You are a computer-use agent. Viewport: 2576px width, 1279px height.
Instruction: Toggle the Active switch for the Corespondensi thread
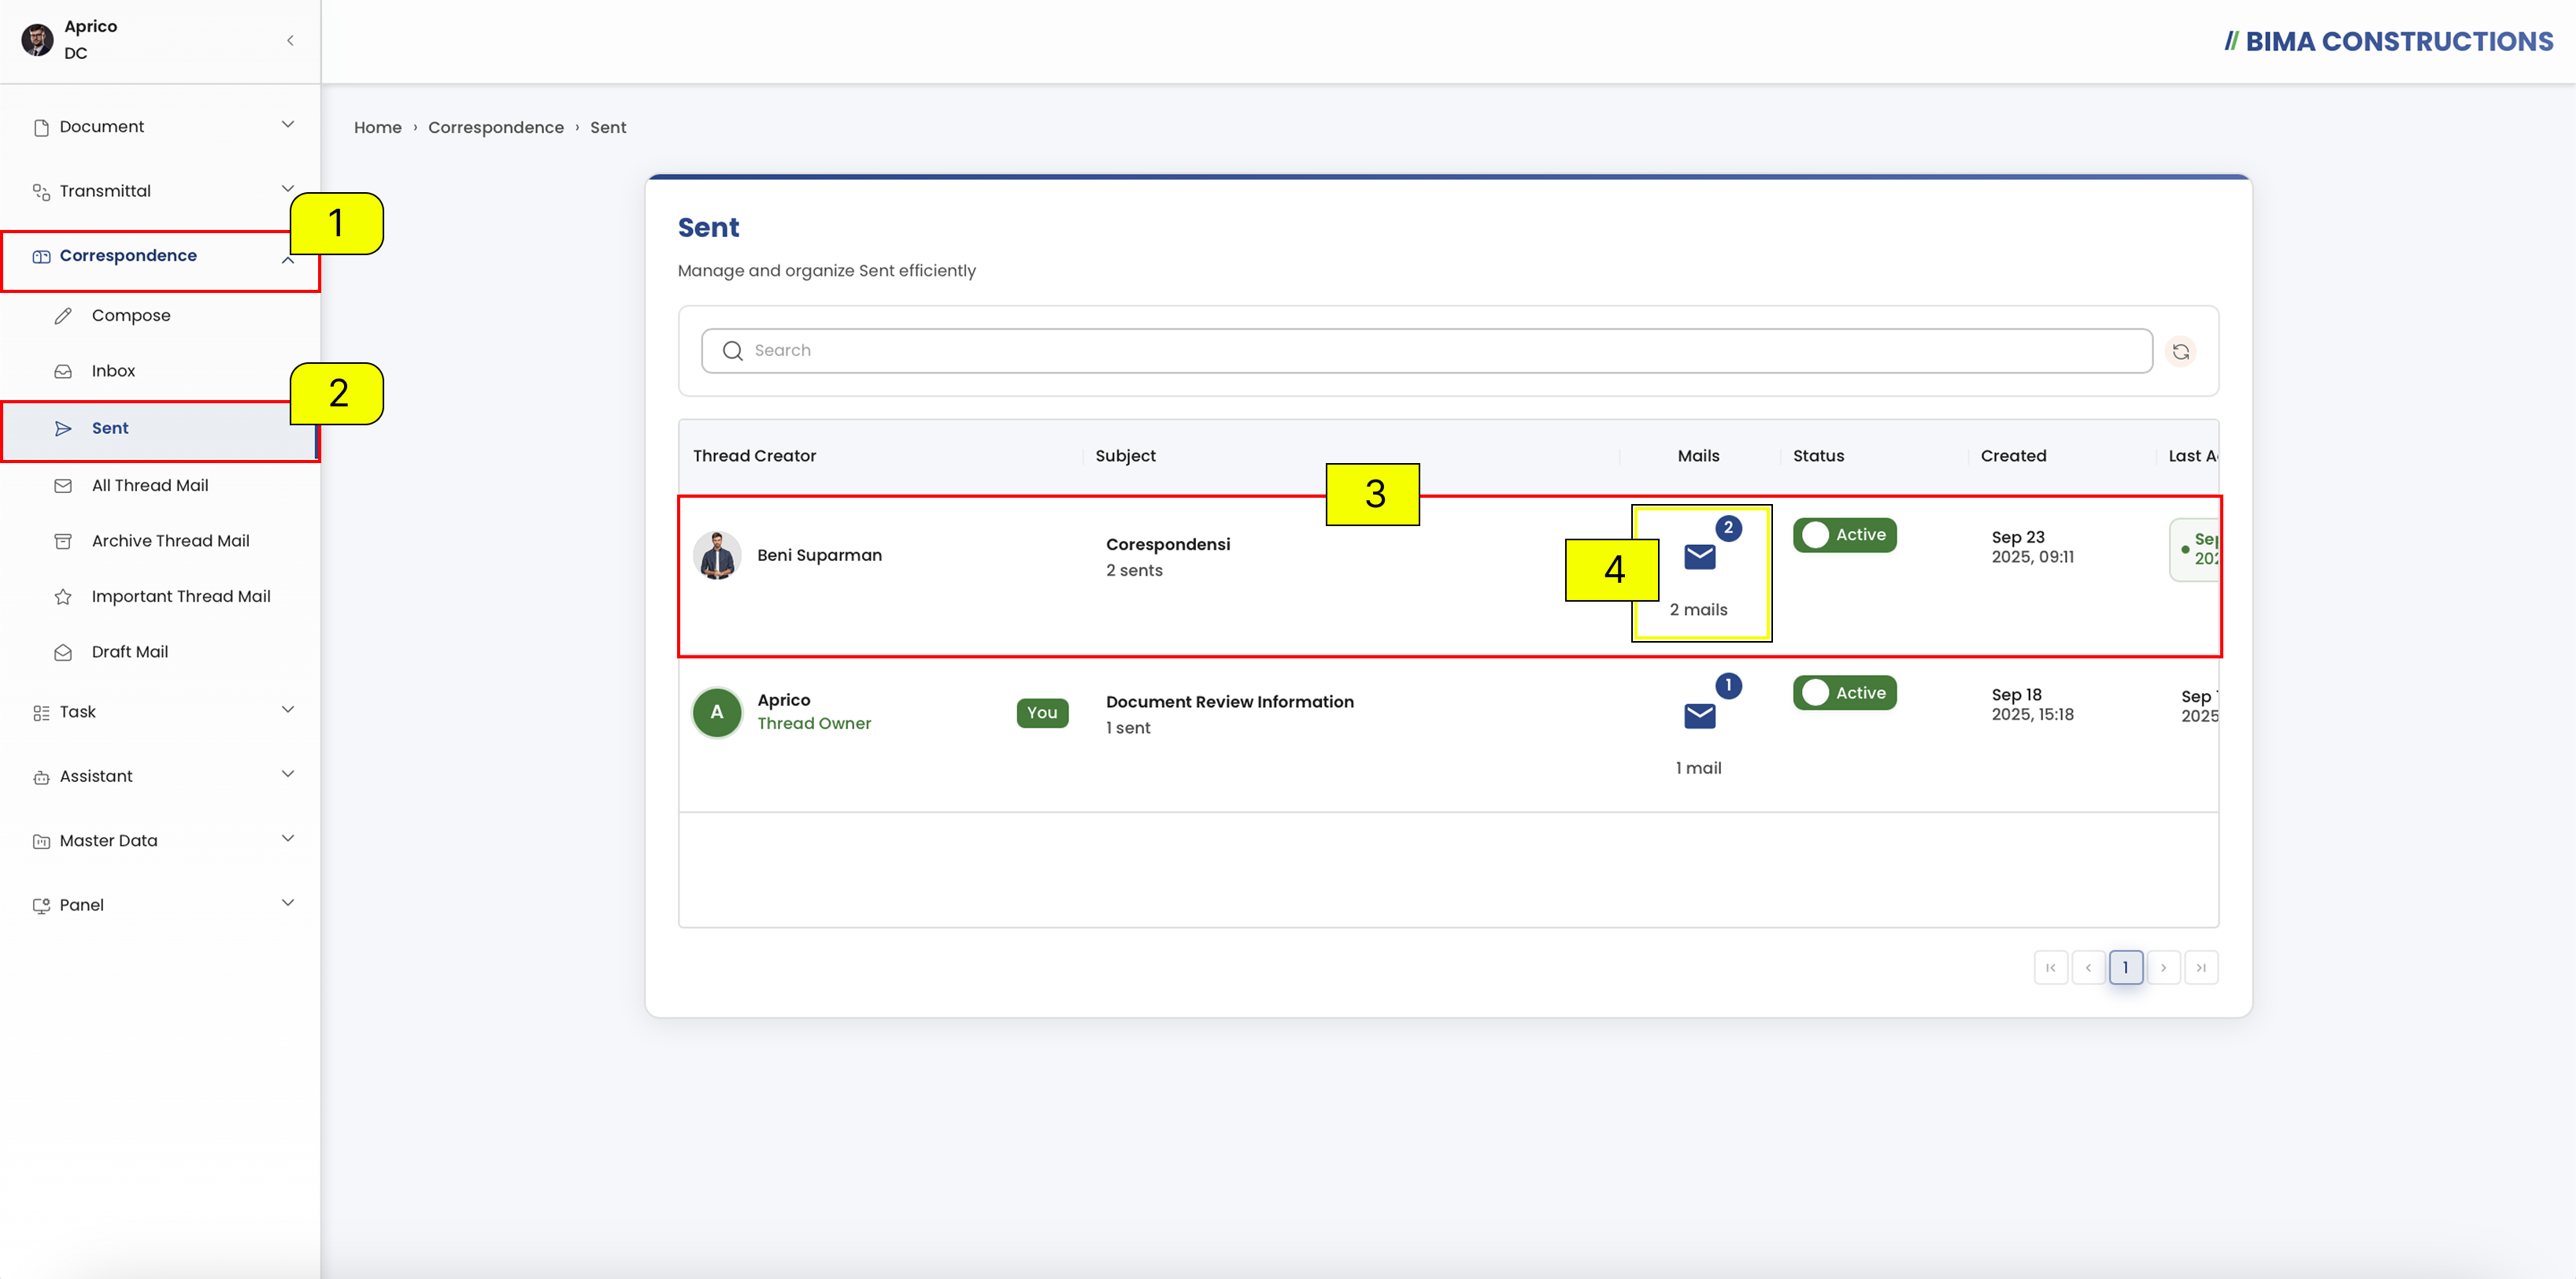(1844, 535)
